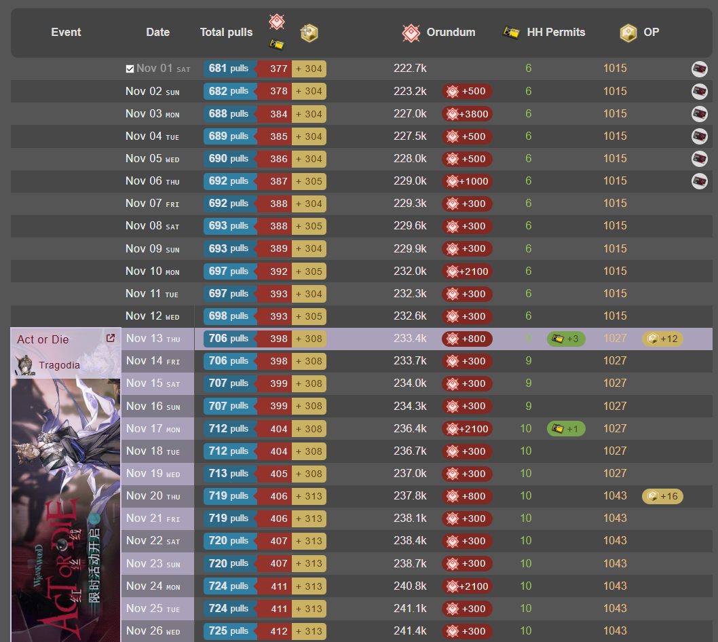Click the 719 pulls badge on Nov 21
This screenshot has height=642, width=718.
(x=230, y=518)
